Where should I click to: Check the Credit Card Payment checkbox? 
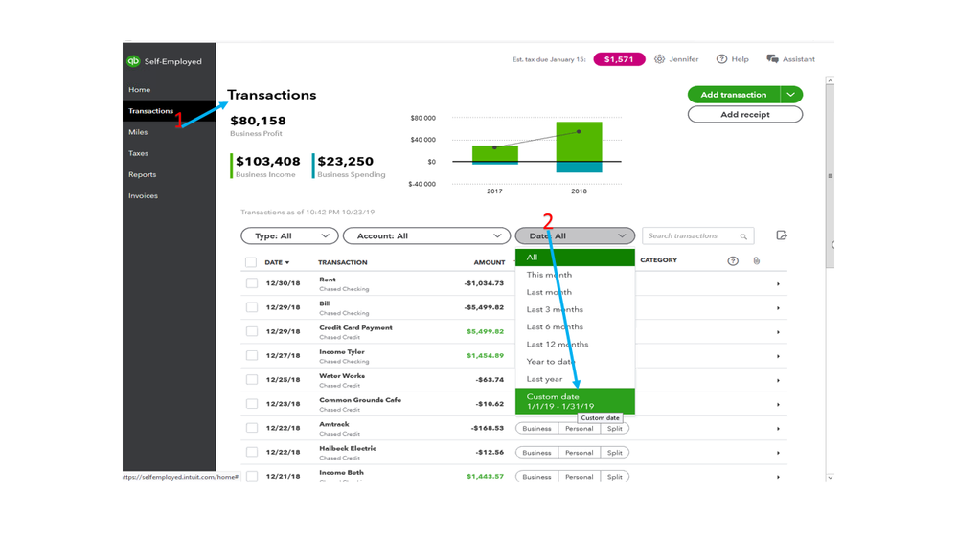pos(251,331)
